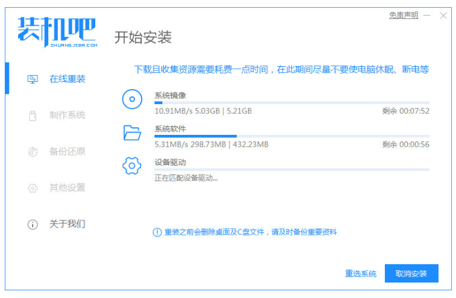Click the 装机吧 logo
Screen dimensions: 456x298
(x=57, y=32)
